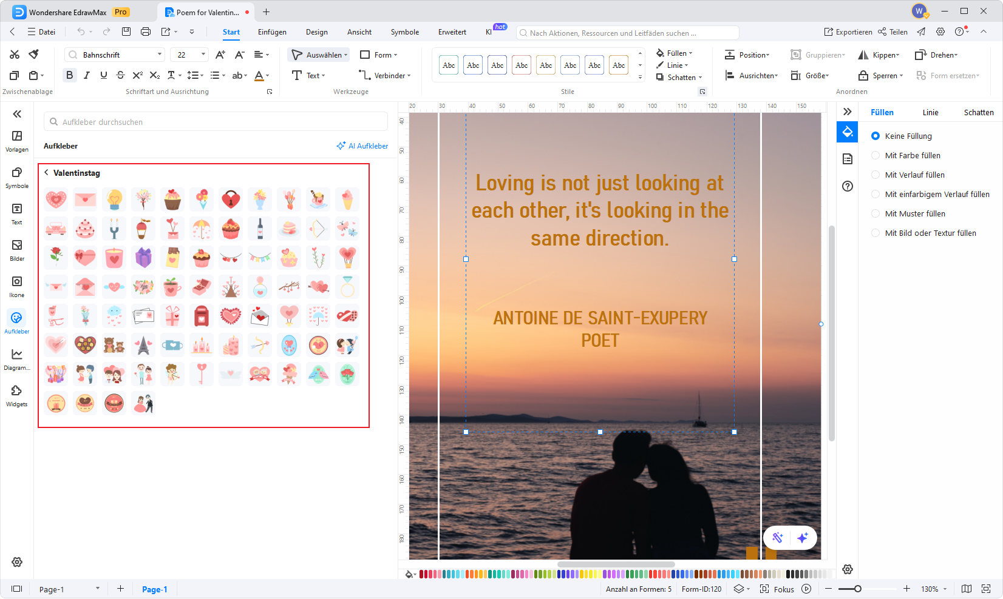Open the Bahnschrift font dropdown
1003x599 pixels.
point(160,55)
